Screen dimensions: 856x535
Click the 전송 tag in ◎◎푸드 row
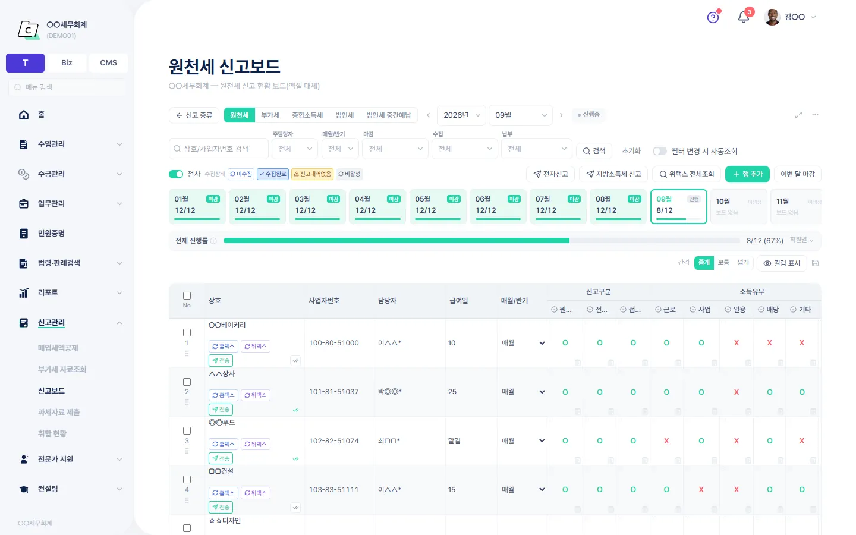[221, 458]
